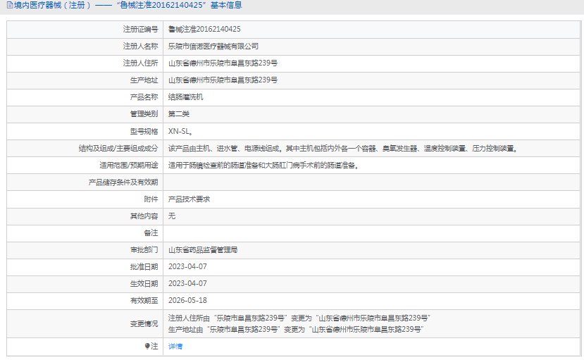Open the 详情 details link

pyautogui.click(x=175, y=346)
